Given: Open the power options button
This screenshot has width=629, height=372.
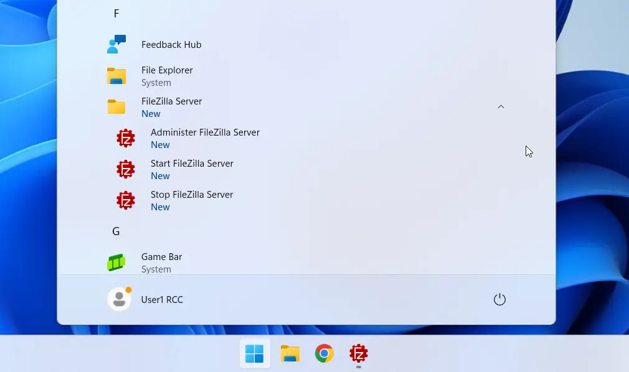Looking at the screenshot, I should pos(499,299).
